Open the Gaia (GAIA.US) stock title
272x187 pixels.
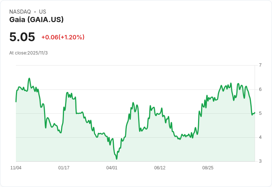tap(36, 20)
